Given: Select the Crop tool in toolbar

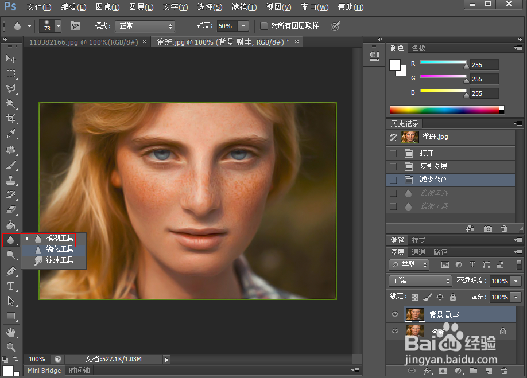Looking at the screenshot, I should 10,119.
